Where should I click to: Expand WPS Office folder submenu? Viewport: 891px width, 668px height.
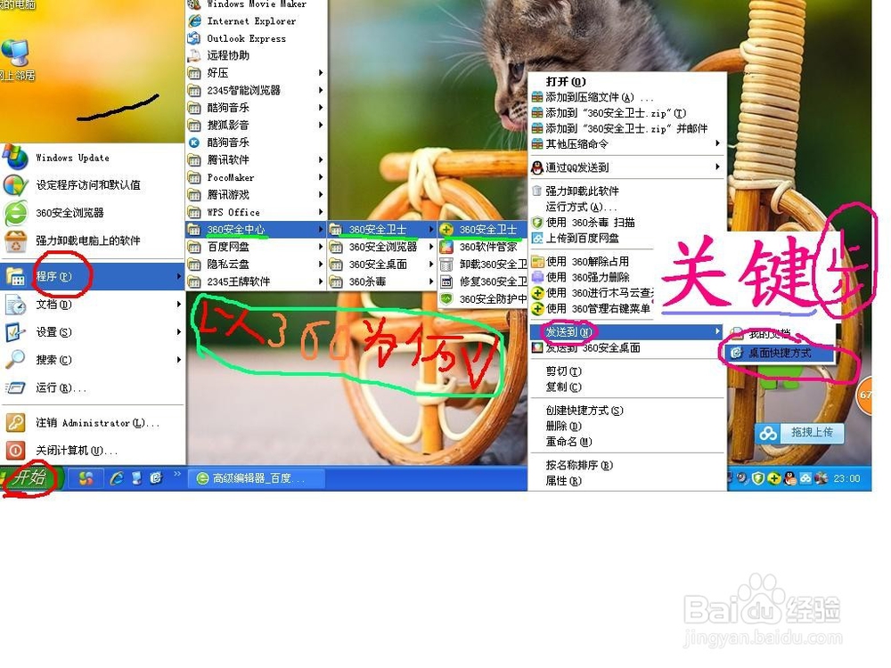(x=257, y=212)
